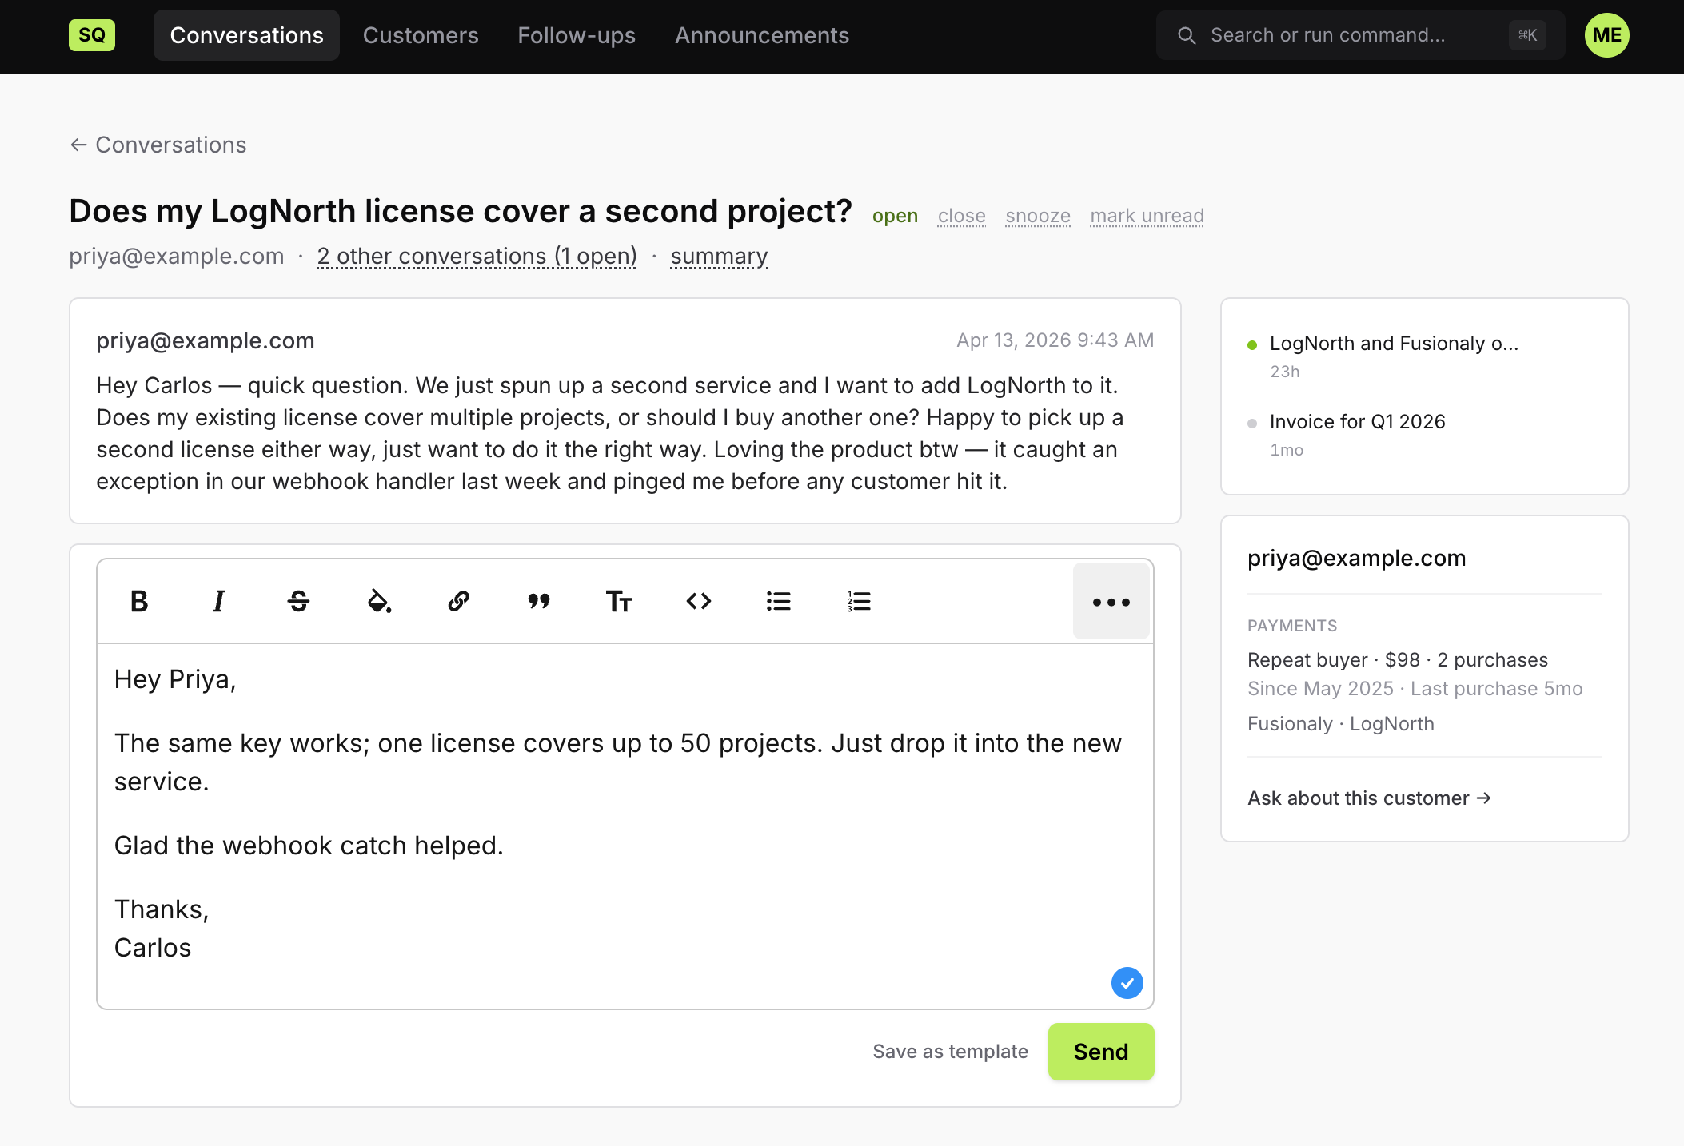Click the search or run command field
Viewport: 1684px width, 1146px height.
point(1358,35)
